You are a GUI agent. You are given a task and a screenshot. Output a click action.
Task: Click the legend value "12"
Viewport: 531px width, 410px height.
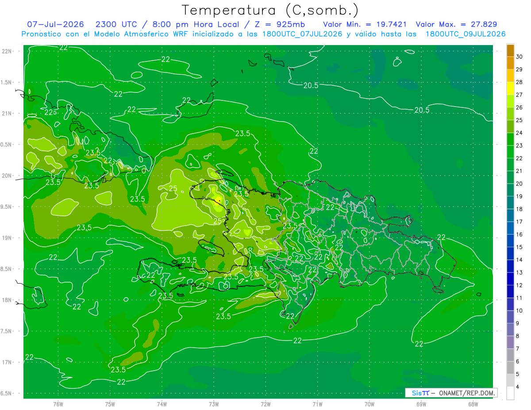click(519, 285)
